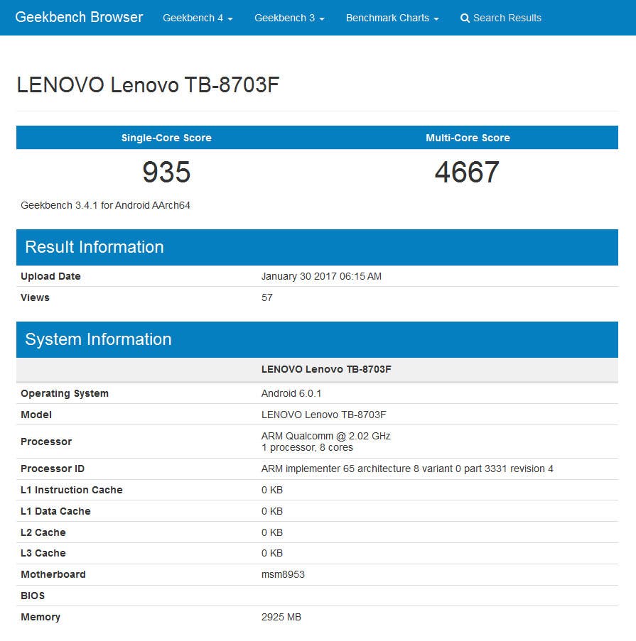This screenshot has height=641, width=636.
Task: Click the Search Results magnifier icon
Action: (465, 18)
